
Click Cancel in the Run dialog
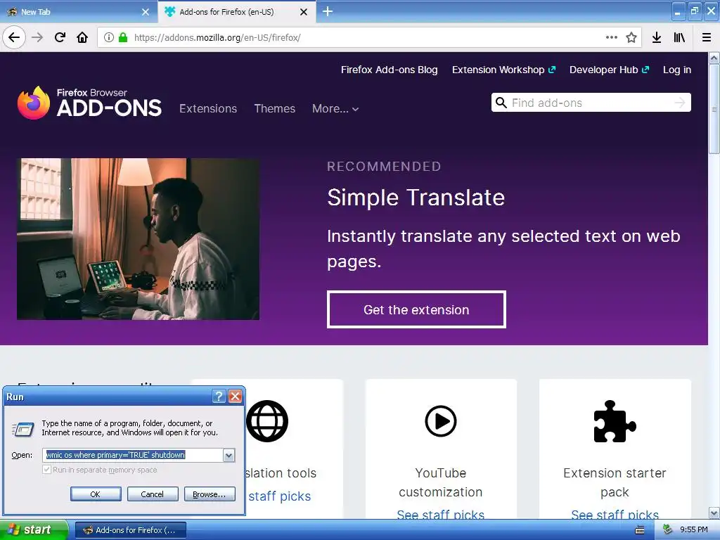[153, 494]
